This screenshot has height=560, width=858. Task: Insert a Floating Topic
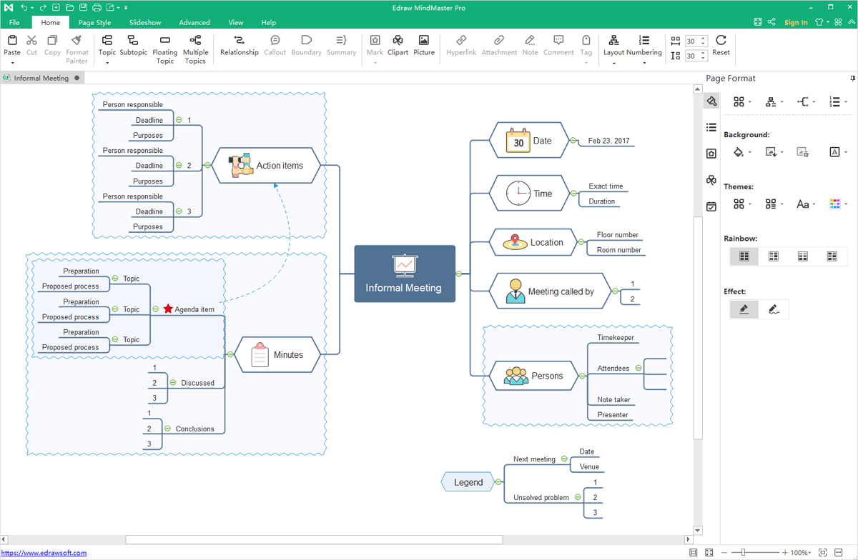[x=165, y=41]
